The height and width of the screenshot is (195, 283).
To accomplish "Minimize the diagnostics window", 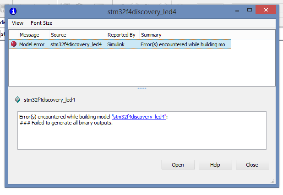I will pyautogui.click(x=237, y=10).
